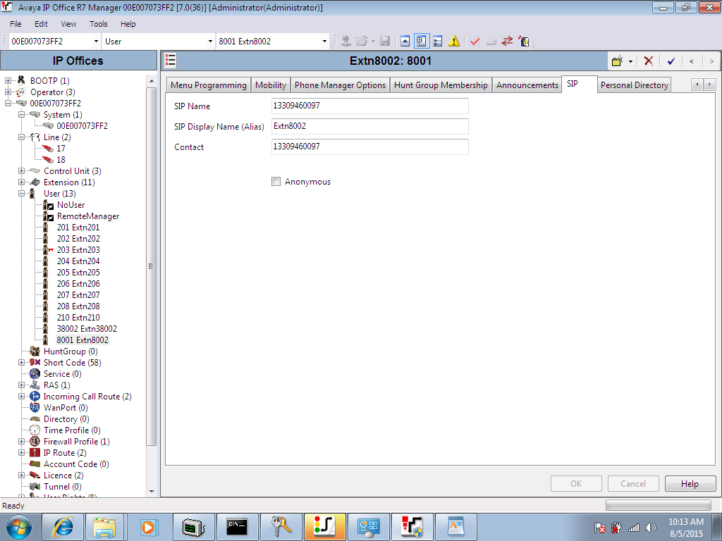Screen dimensions: 722x541
Task: Click the Contact input field
Action: click(369, 147)
